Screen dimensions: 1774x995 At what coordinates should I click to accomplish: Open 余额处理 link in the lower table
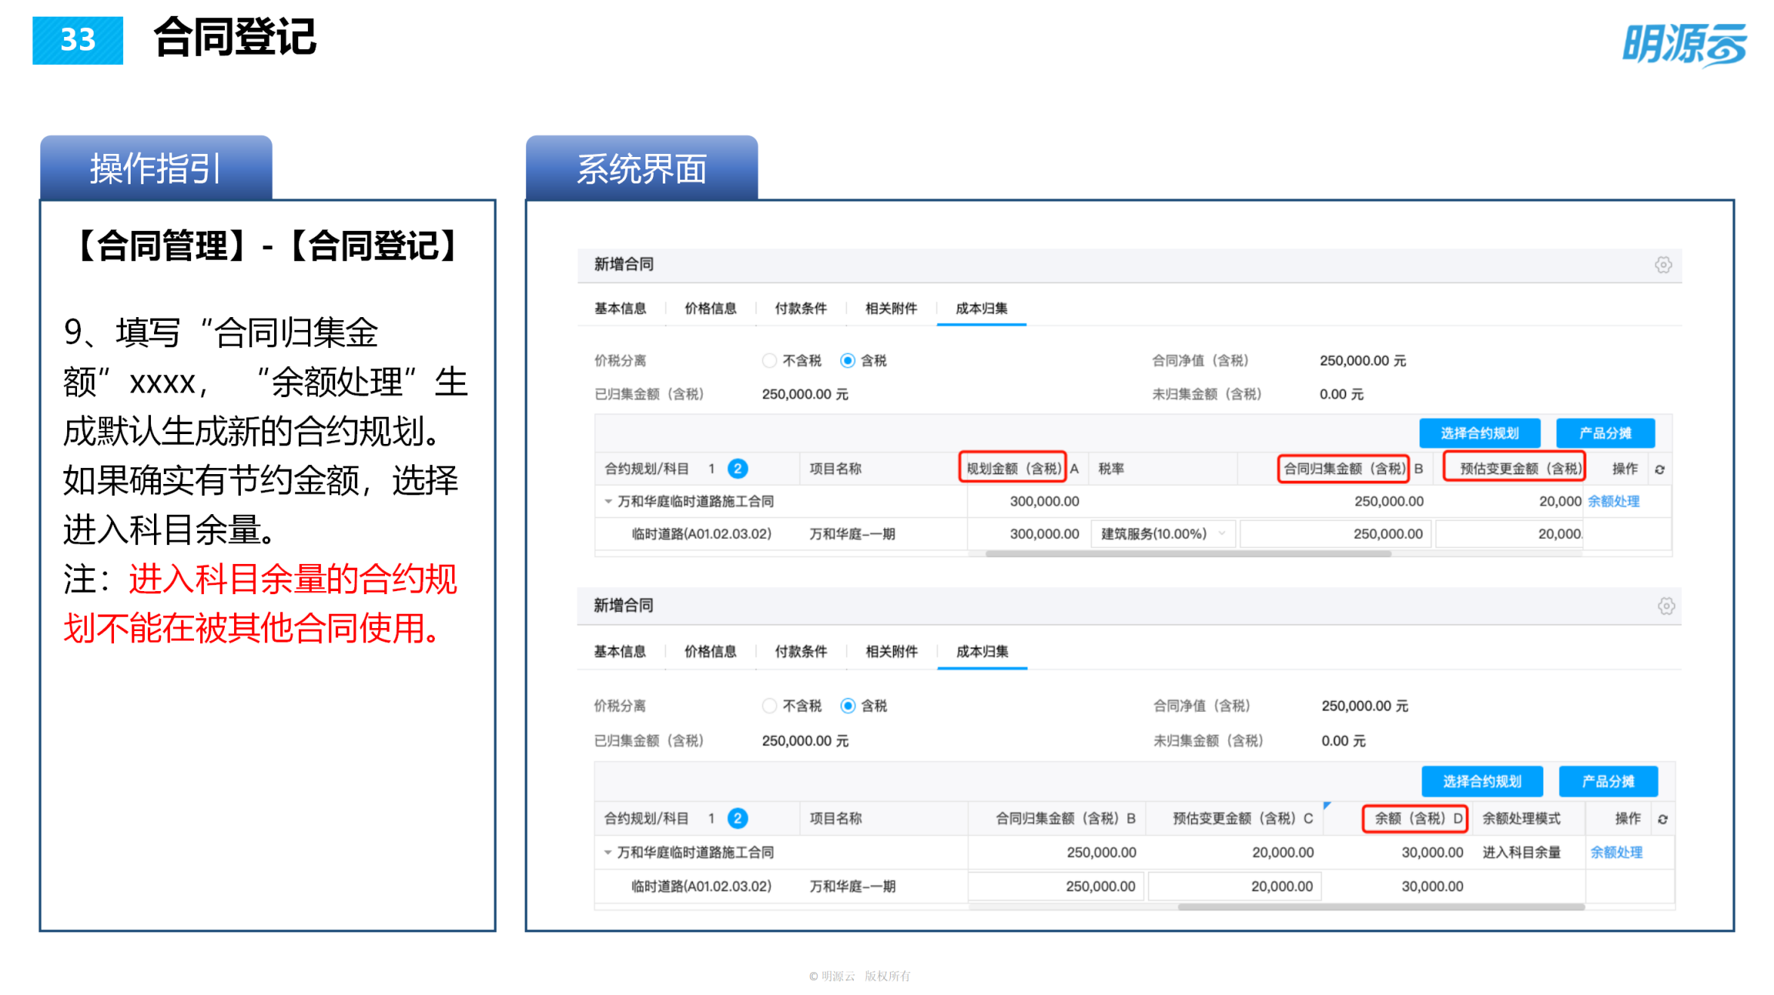1616,852
